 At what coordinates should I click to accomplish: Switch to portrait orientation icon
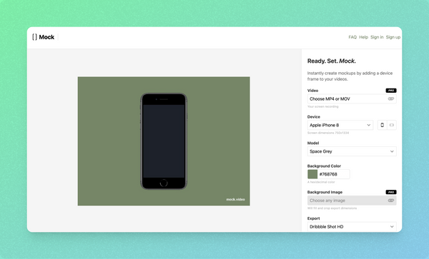tap(383, 125)
